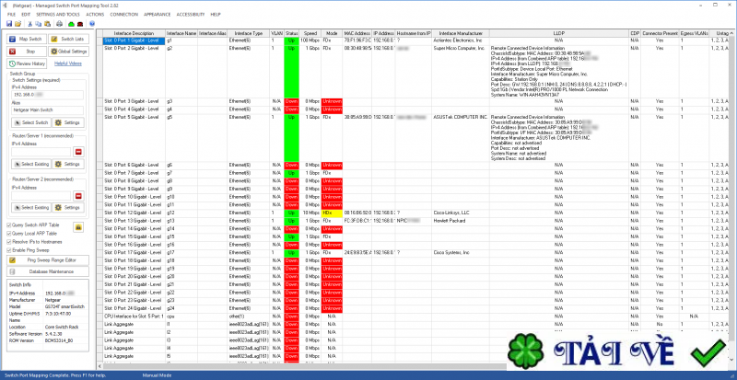Screen dimensions: 737x380
Task: Click the Paste clipboard toolbar icon
Action: pos(46,24)
